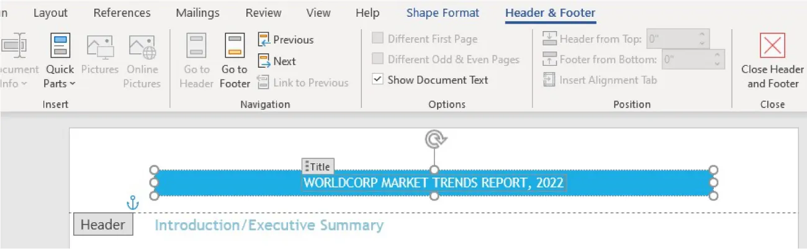Expand the Quick Parts dropdown arrow
This screenshot has width=807, height=249.
tap(72, 84)
